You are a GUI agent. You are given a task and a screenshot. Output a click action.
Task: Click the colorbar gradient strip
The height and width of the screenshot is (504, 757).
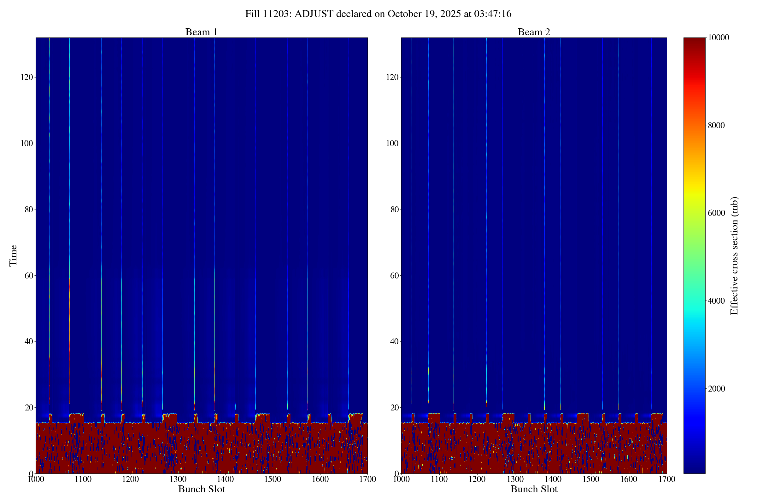click(x=694, y=255)
